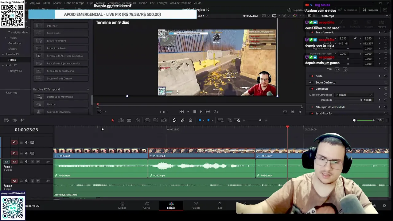Collapse the Resolve FX tree item
The image size is (393, 221).
pos(3,54)
